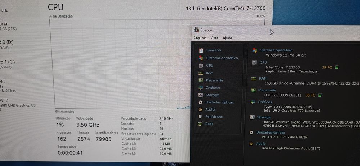
Task: Select the RAM module icon in Speccy sidebar
Action: [x=201, y=73]
